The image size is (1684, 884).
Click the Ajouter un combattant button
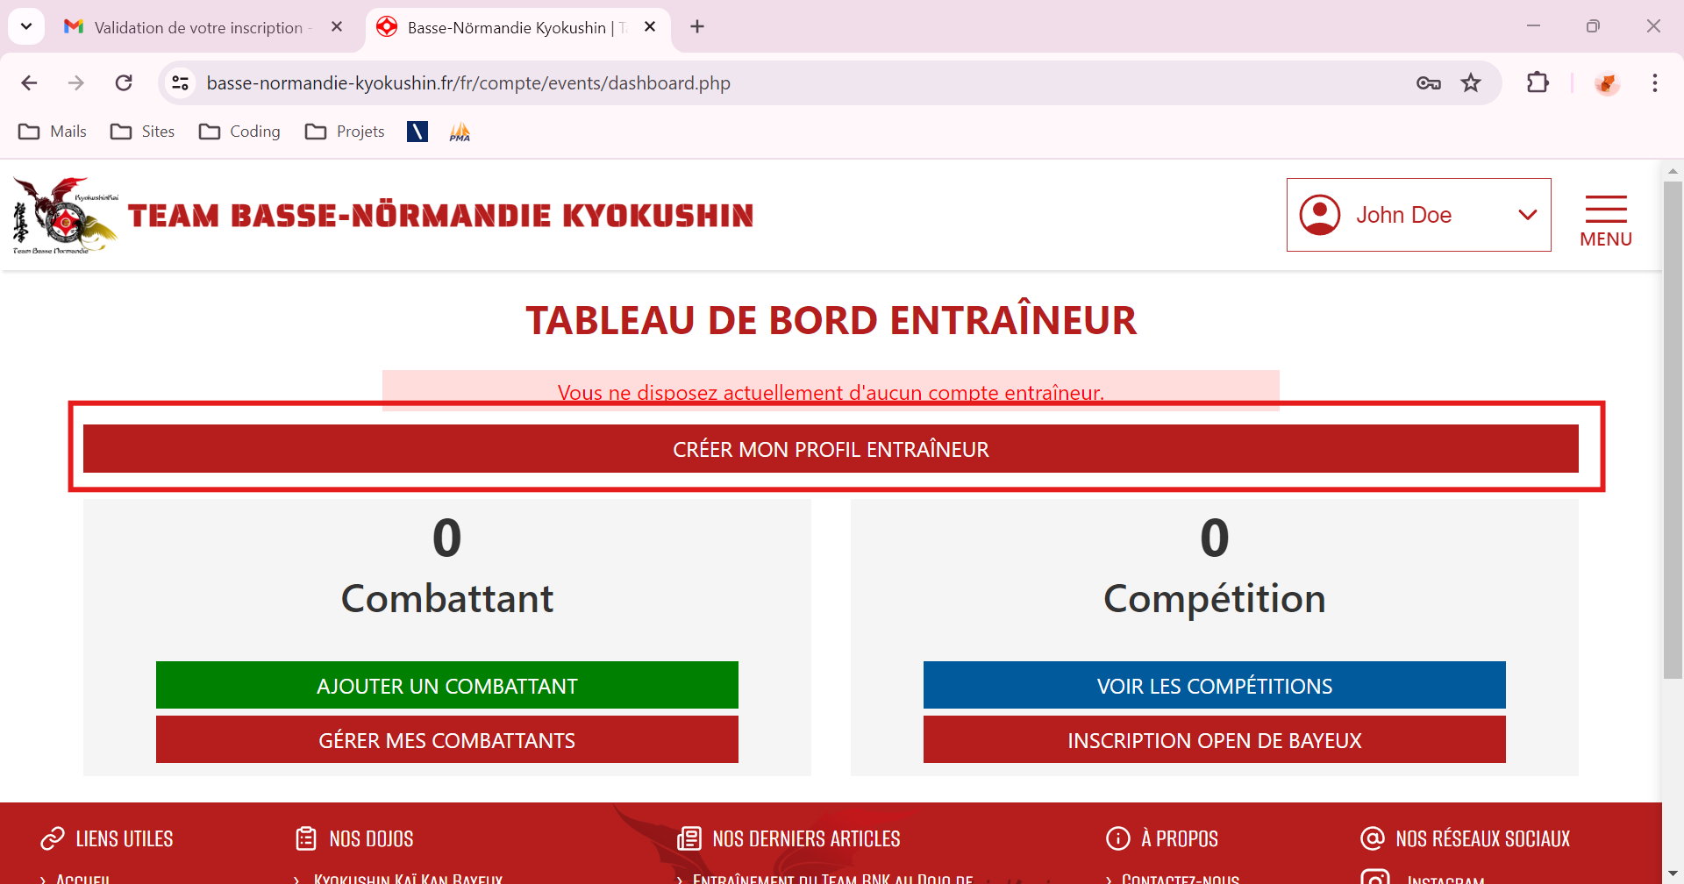point(446,685)
